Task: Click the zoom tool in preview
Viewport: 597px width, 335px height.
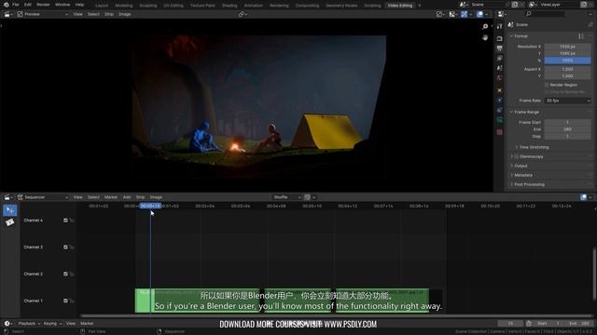Action: click(x=485, y=27)
